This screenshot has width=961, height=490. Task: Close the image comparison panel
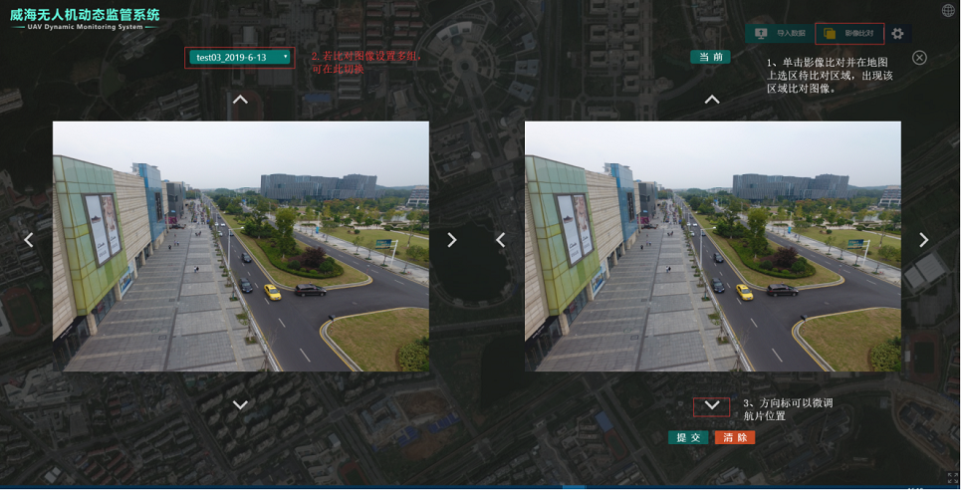pos(919,58)
